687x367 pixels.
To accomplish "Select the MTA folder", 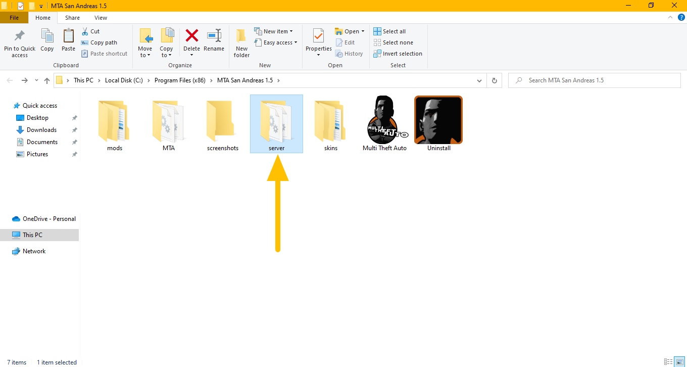I will click(x=169, y=124).
